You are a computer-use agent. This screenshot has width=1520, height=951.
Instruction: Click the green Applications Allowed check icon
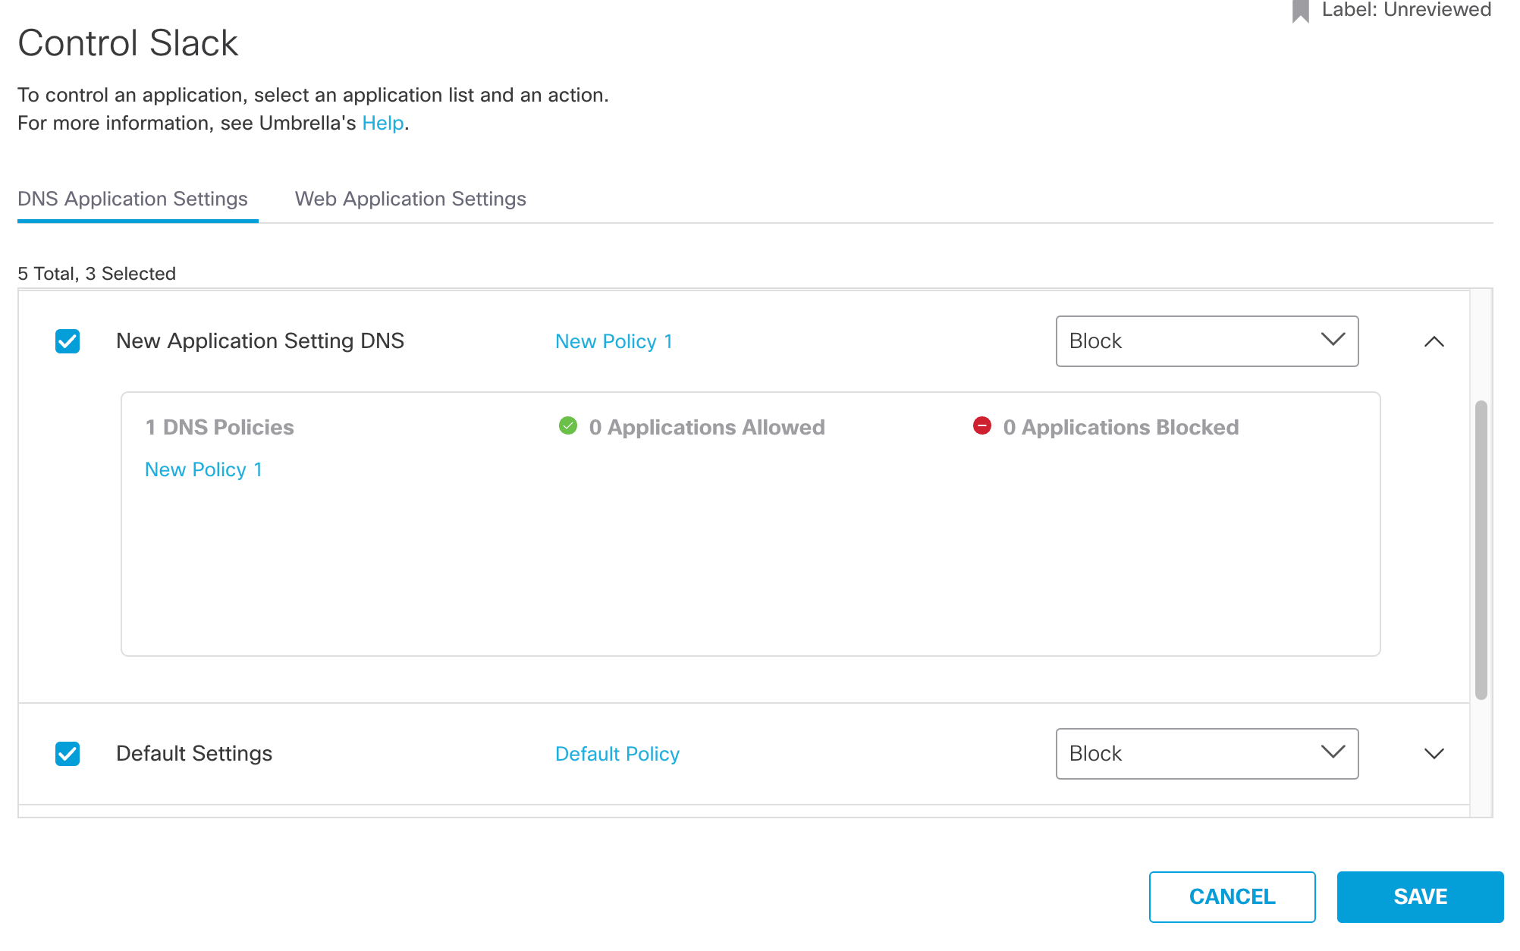[x=568, y=426]
